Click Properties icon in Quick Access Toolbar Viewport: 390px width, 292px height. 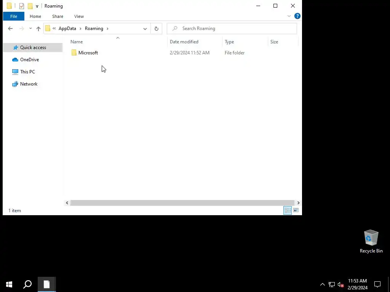coord(22,6)
